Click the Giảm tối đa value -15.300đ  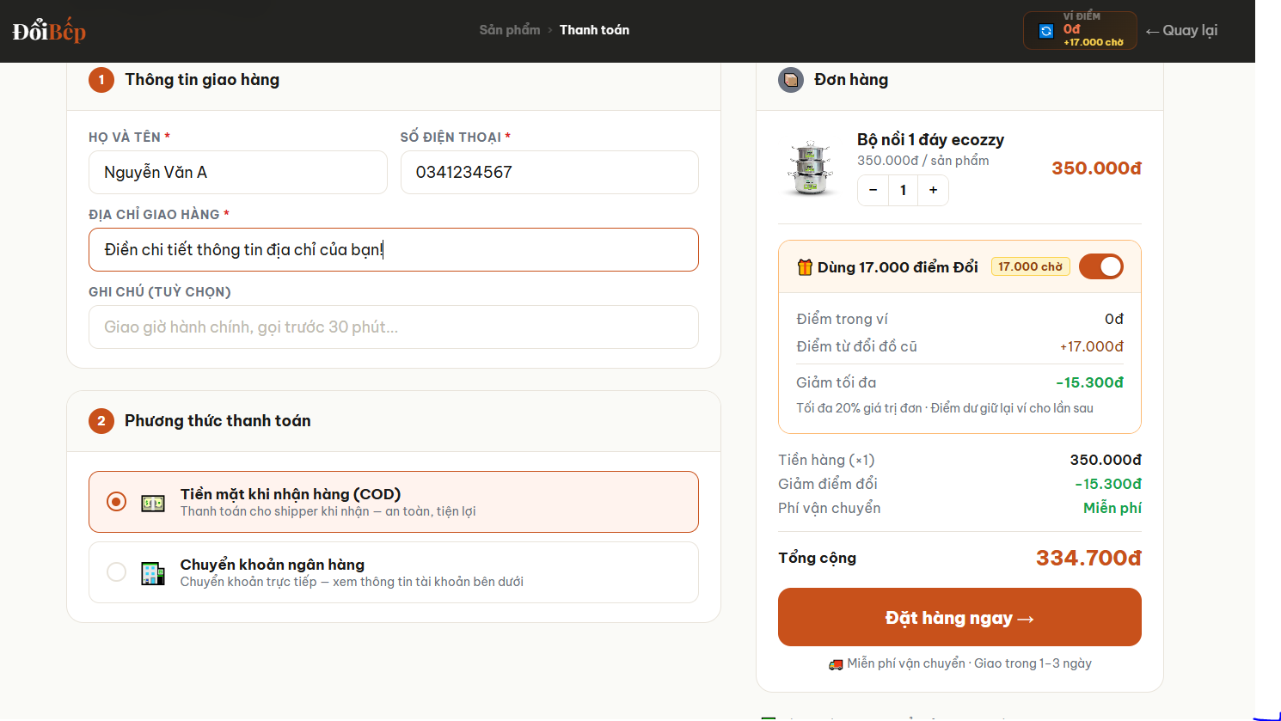coord(1089,382)
